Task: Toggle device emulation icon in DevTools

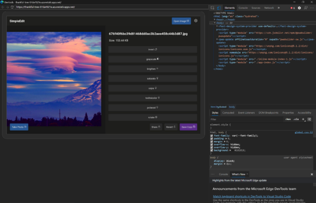Action: [x=219, y=8]
